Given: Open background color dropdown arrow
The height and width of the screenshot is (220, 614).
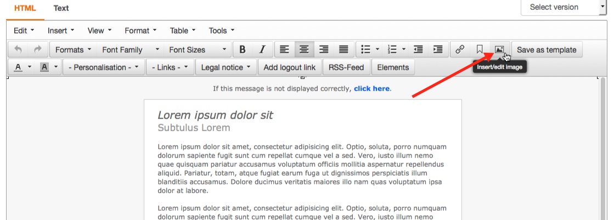Looking at the screenshot, I should click(x=56, y=67).
